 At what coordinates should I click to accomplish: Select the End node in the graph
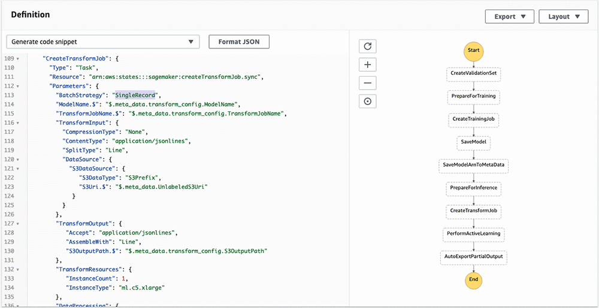(x=473, y=279)
